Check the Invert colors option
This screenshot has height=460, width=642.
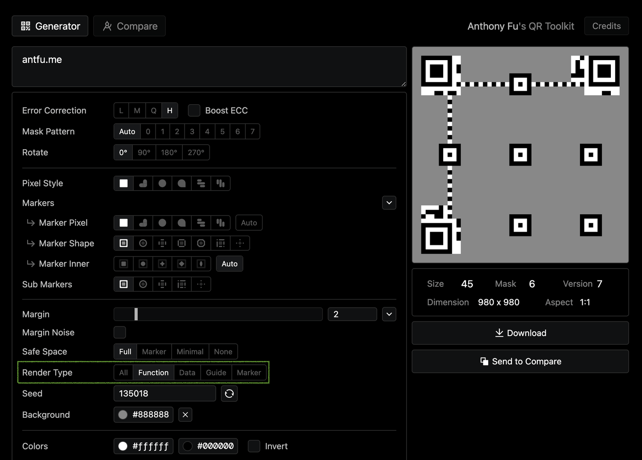coord(254,446)
